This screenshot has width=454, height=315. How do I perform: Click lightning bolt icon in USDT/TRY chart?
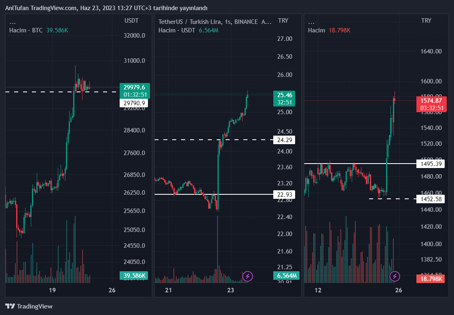coord(247,277)
